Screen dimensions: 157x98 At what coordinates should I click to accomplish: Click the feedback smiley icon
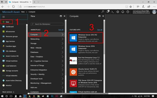[x=123, y=12]
